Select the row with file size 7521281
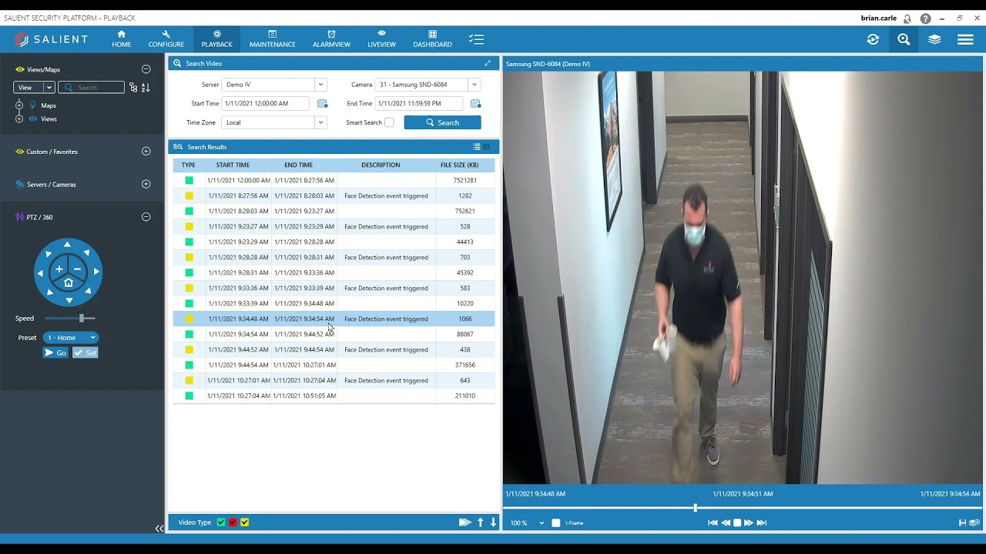This screenshot has height=554, width=986. click(334, 180)
